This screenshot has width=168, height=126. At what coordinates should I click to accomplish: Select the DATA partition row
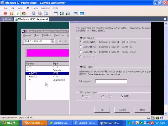[x=47, y=73]
